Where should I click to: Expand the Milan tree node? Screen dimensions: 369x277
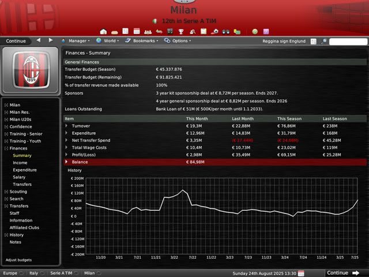(x=6, y=105)
